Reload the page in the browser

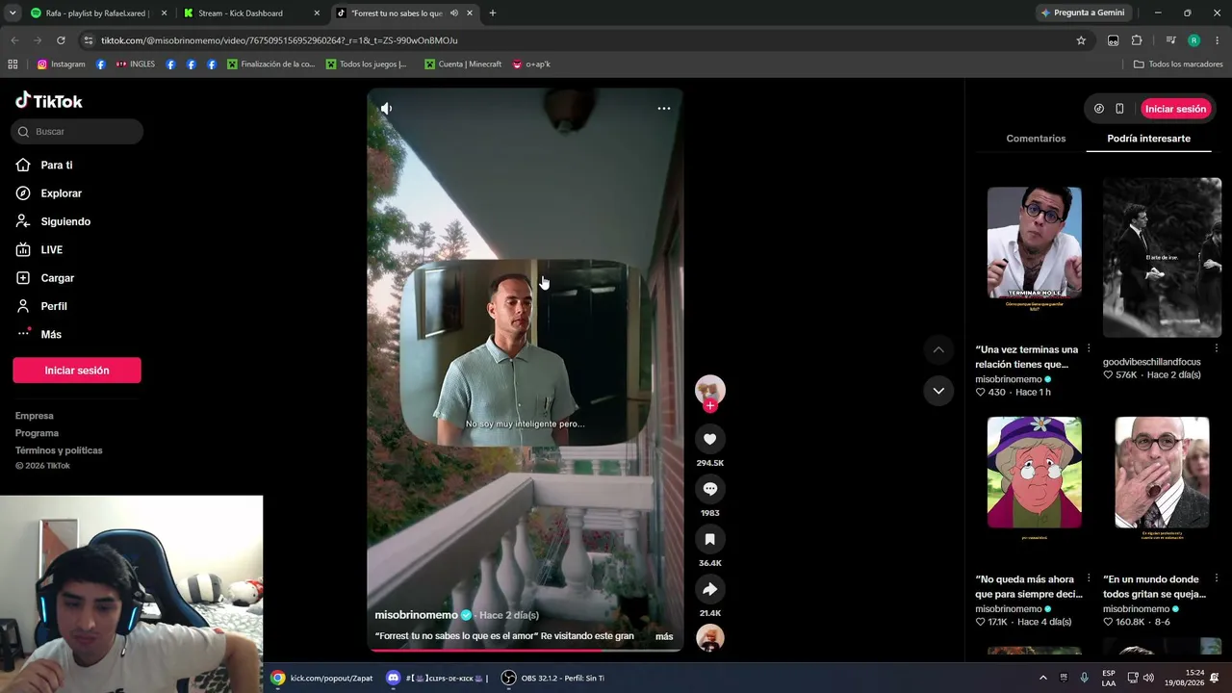[61, 40]
